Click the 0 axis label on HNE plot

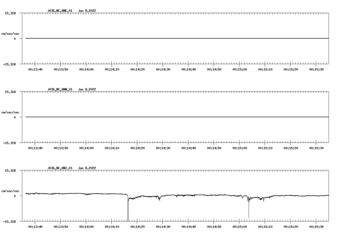tap(15, 39)
